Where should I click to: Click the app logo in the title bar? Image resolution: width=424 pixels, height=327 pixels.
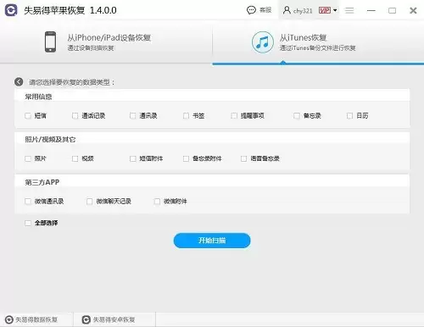click(x=11, y=10)
